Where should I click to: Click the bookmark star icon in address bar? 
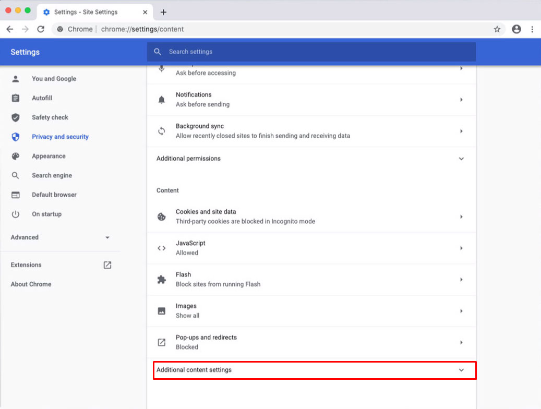point(497,29)
